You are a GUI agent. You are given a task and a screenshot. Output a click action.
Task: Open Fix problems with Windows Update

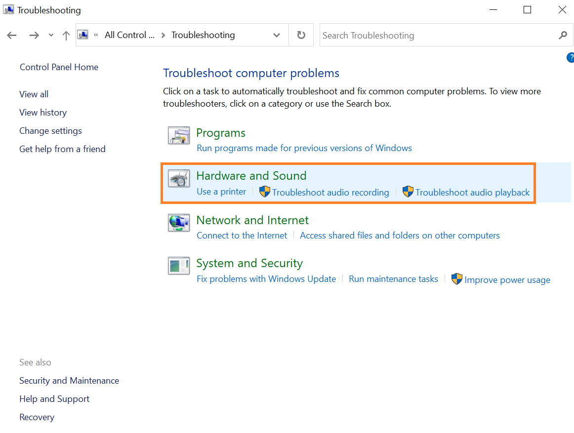(x=266, y=279)
